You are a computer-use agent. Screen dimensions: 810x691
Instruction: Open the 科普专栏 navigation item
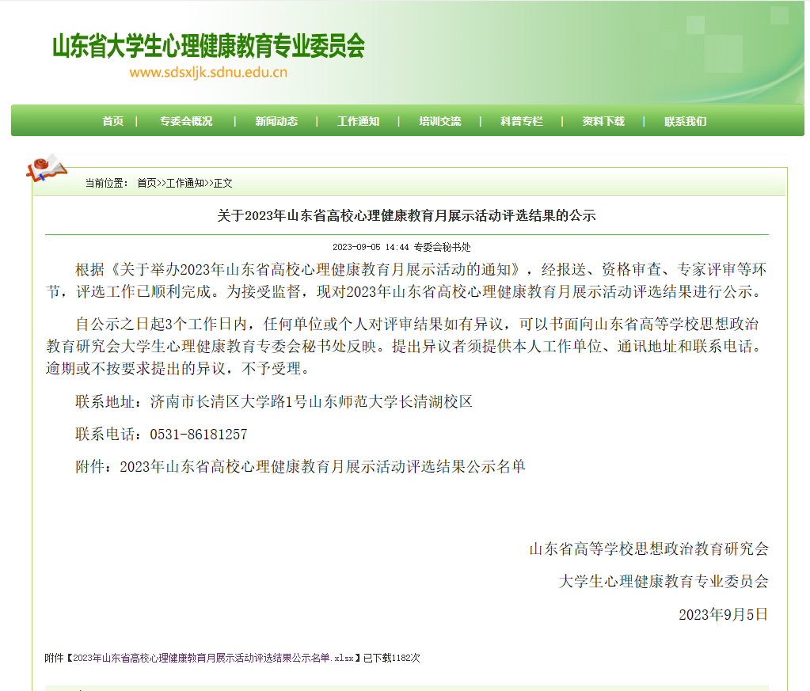click(x=521, y=121)
